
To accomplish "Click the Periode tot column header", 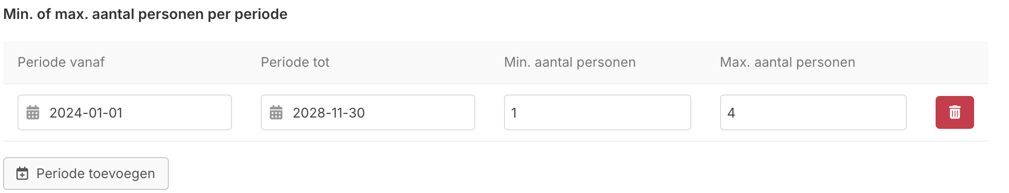I will pos(295,62).
